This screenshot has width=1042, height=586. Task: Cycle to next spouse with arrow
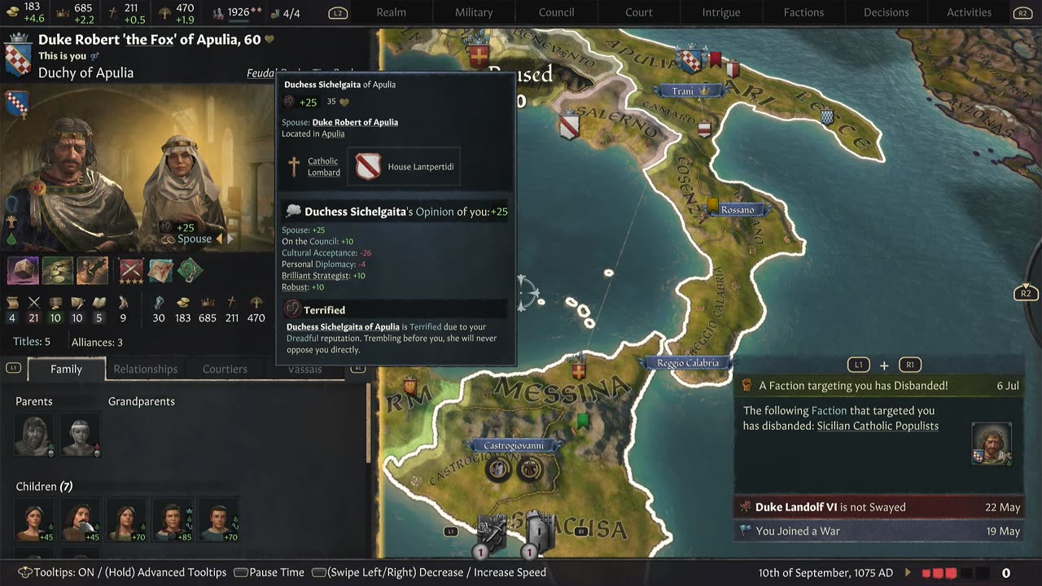pos(230,238)
